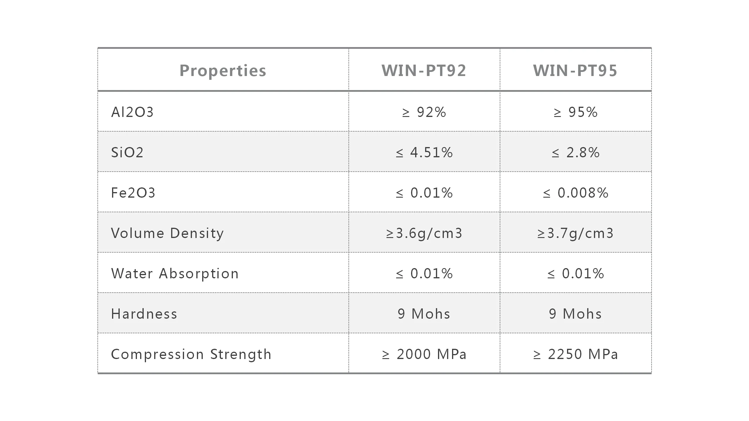The height and width of the screenshot is (421, 749).
Task: Click the ≤ 0.008% Fe2O3 value
Action: (576, 193)
